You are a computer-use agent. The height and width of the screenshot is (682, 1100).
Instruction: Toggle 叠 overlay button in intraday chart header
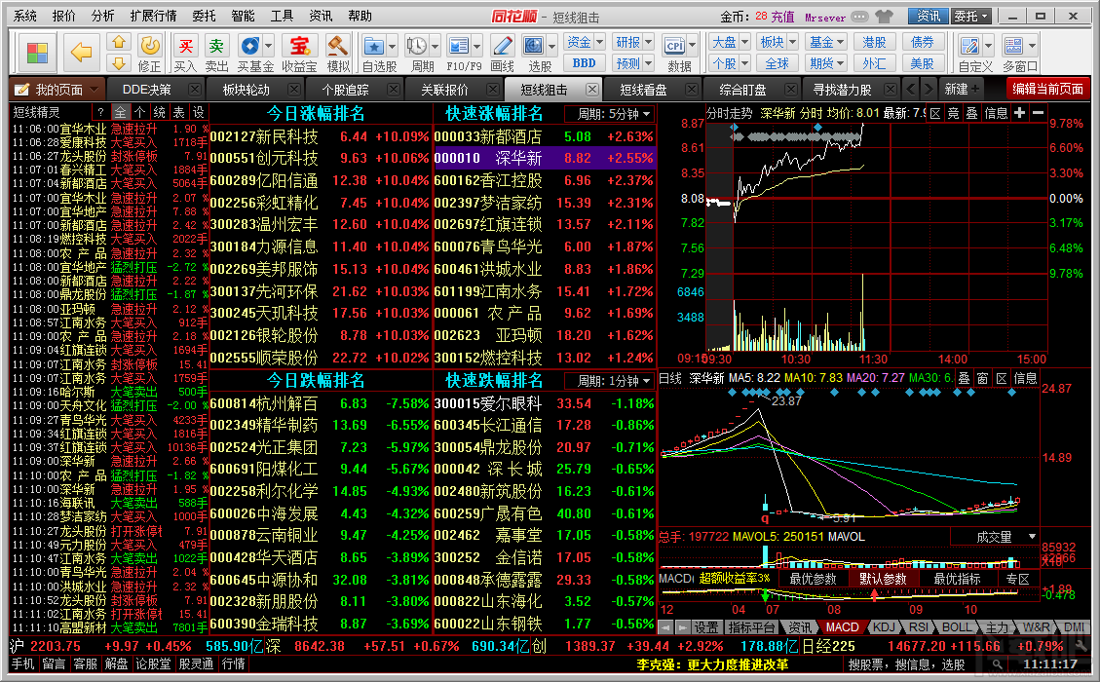(x=971, y=113)
